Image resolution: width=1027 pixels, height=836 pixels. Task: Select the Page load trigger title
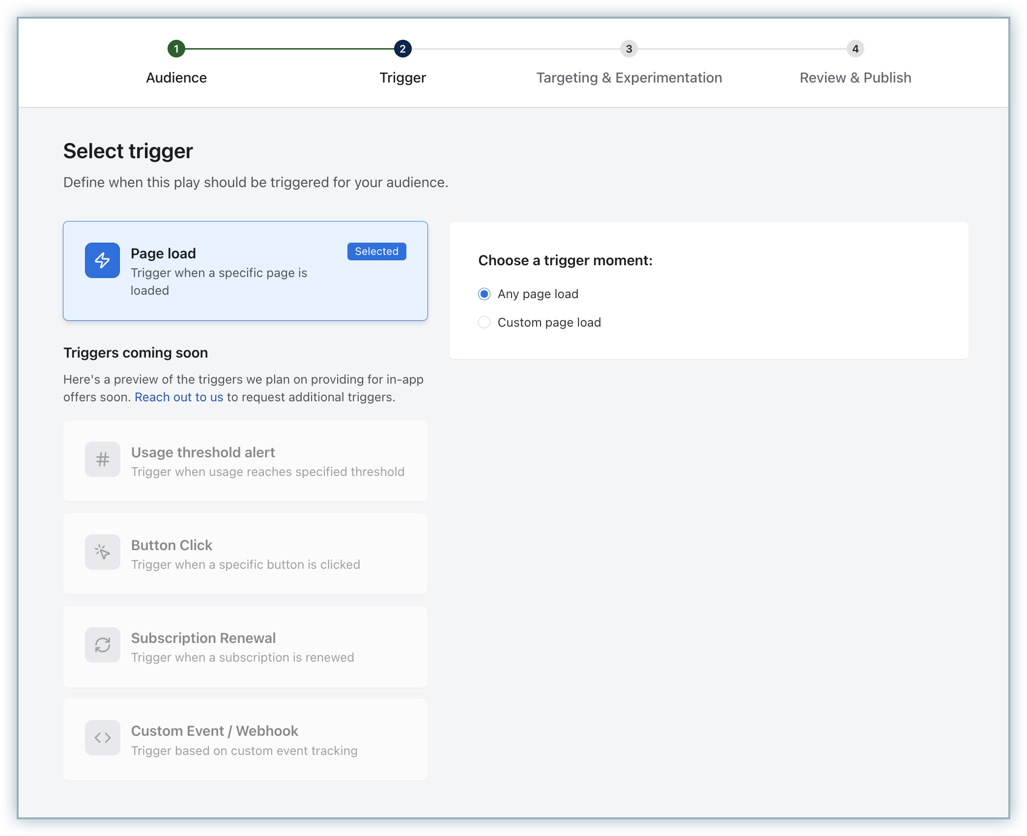tap(163, 253)
